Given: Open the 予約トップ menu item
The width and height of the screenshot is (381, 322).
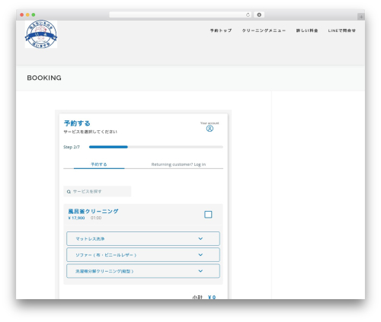Looking at the screenshot, I should [221, 30].
